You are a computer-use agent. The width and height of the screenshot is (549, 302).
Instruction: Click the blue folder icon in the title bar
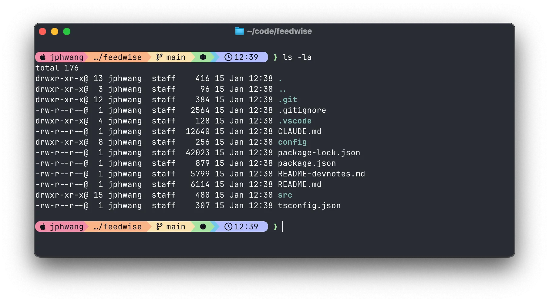239,31
